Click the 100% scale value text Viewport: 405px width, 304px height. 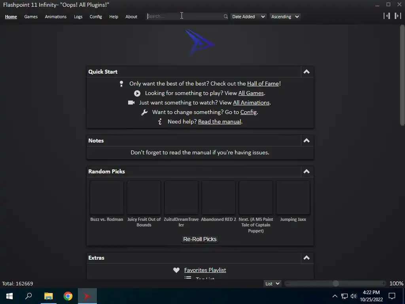point(396,283)
